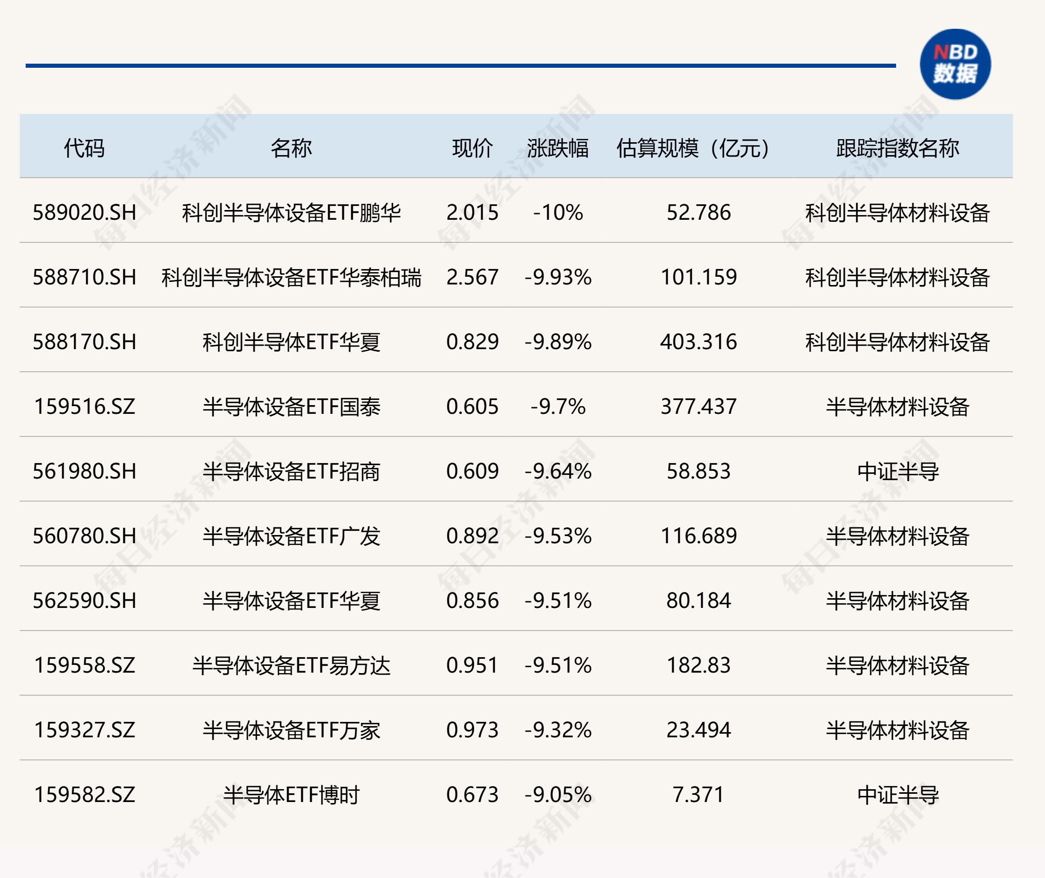Click 科创半导体材料设备 in 589020.SH row

898,213
